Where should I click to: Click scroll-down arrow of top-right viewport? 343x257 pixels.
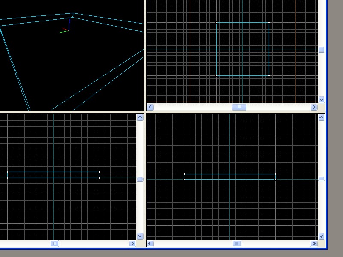point(322,99)
